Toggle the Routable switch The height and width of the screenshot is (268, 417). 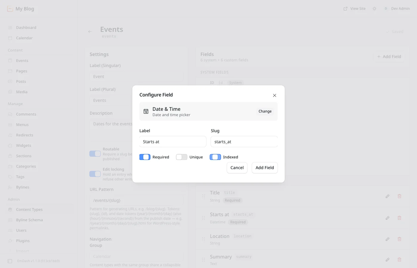pos(95,154)
